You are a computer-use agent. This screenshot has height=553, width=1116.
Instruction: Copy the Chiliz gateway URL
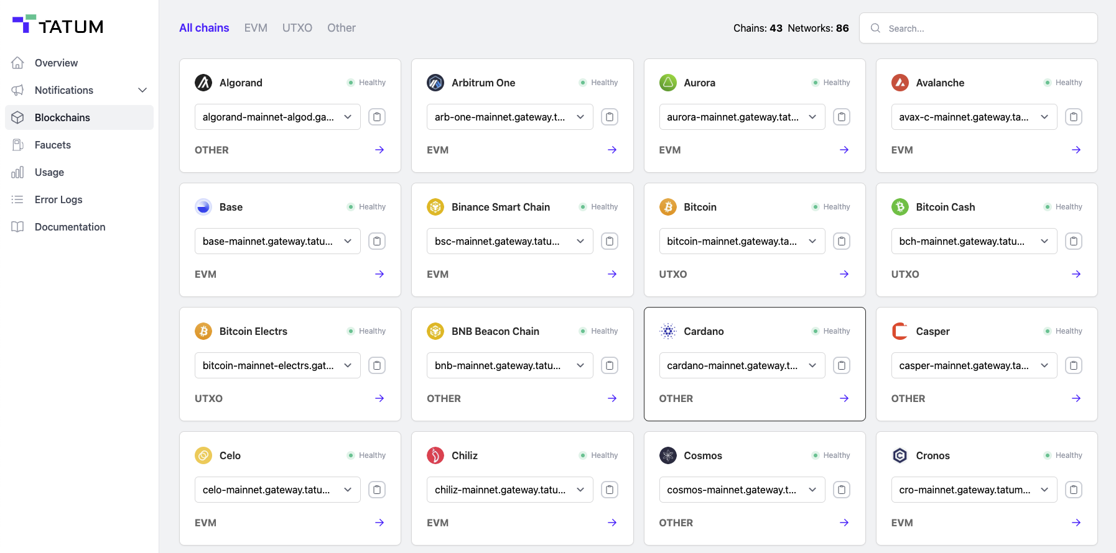pos(610,490)
